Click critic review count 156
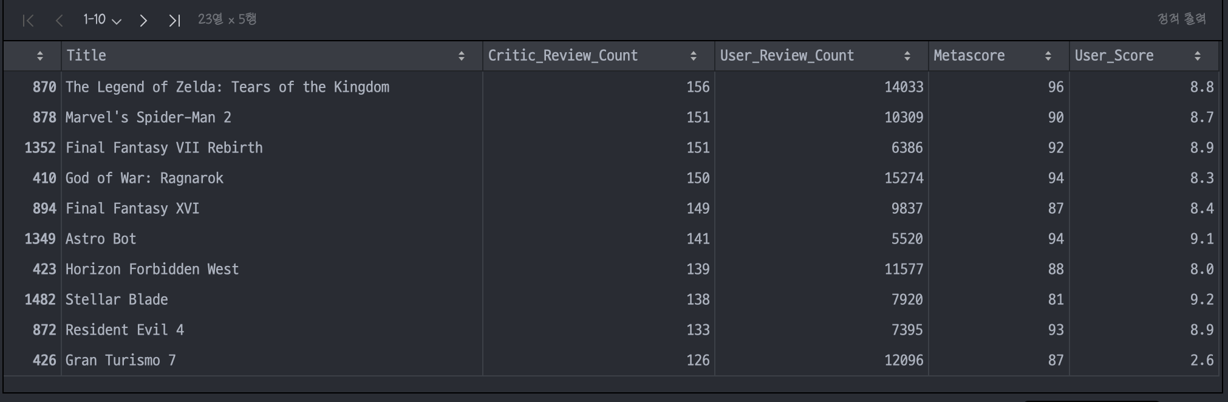 click(x=698, y=87)
